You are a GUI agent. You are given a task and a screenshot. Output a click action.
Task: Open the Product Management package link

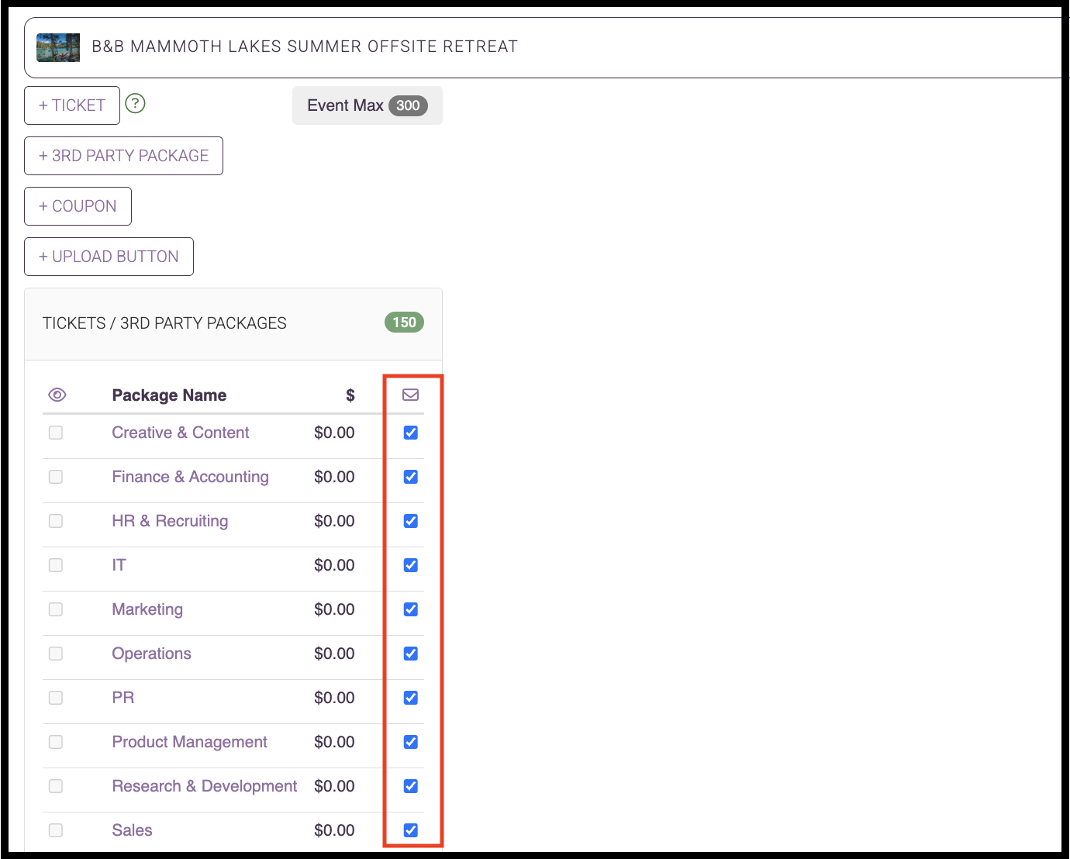(189, 742)
